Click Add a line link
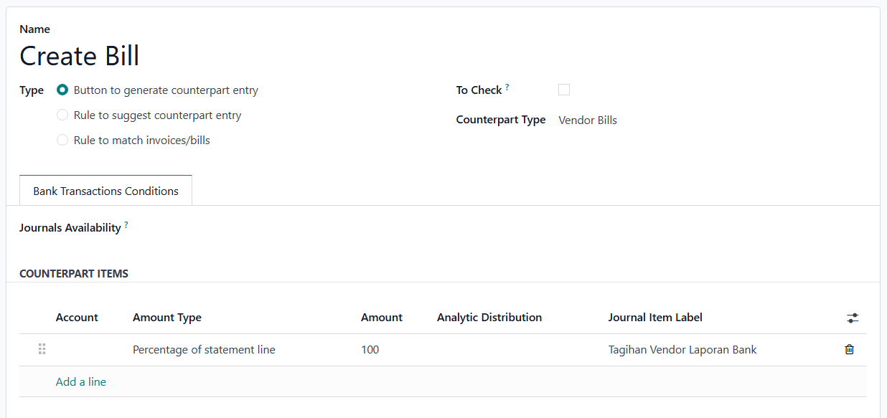887x418 pixels. click(81, 382)
